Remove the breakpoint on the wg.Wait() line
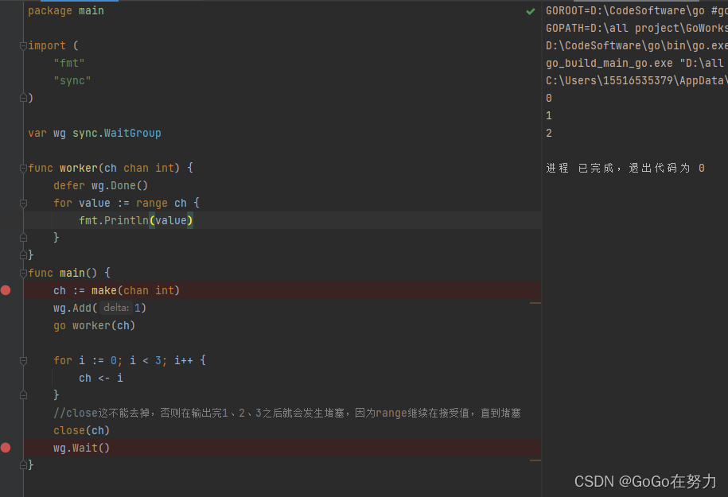 pyautogui.click(x=6, y=448)
